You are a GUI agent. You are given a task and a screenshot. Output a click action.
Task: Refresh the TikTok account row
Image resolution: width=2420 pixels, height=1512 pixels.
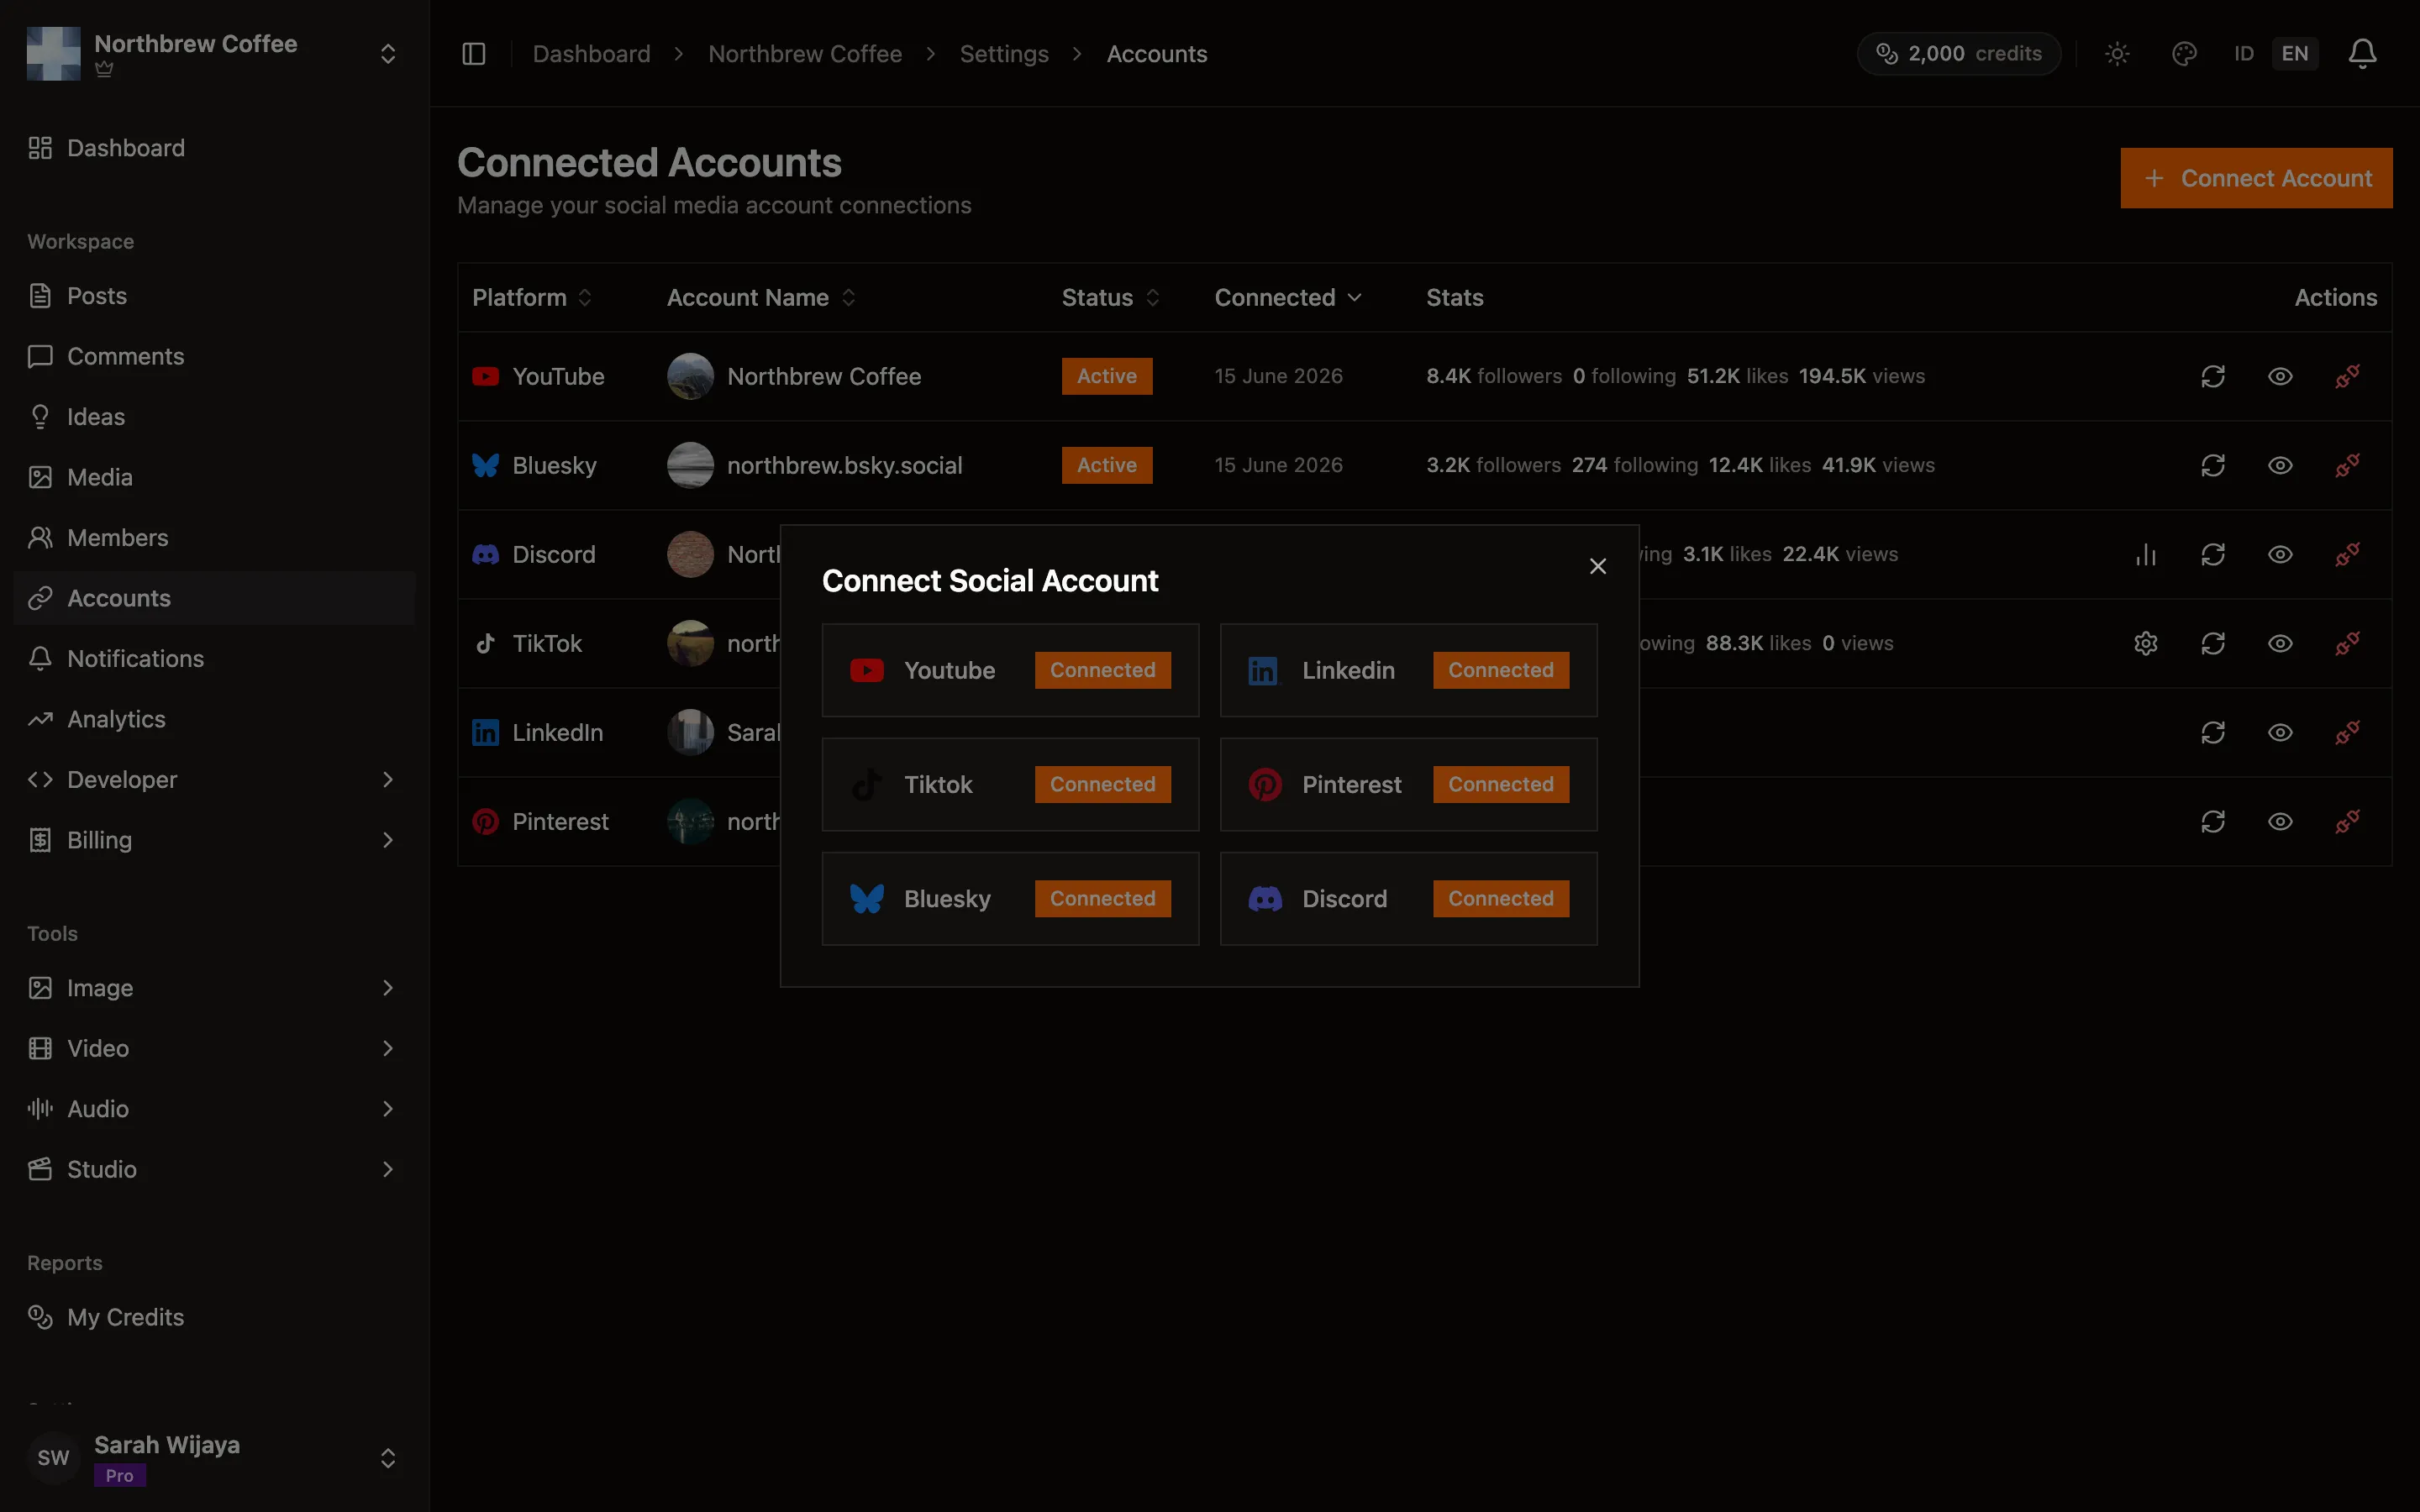[x=2213, y=643]
